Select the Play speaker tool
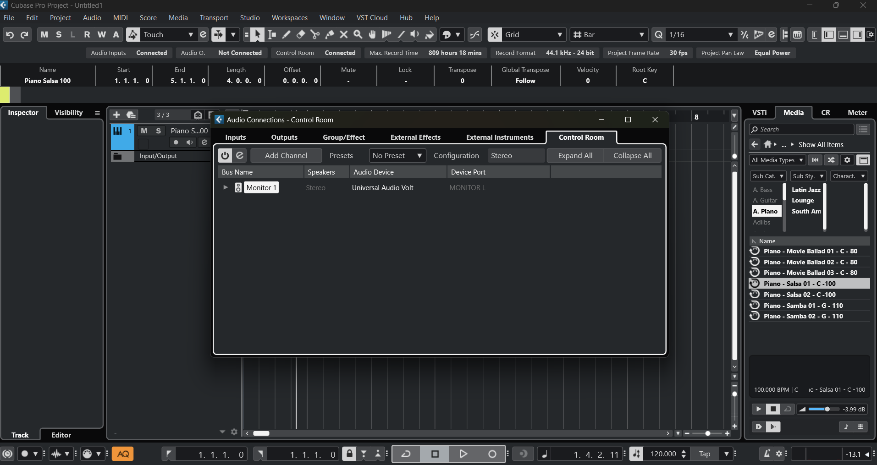This screenshot has width=877, height=465. [x=415, y=35]
